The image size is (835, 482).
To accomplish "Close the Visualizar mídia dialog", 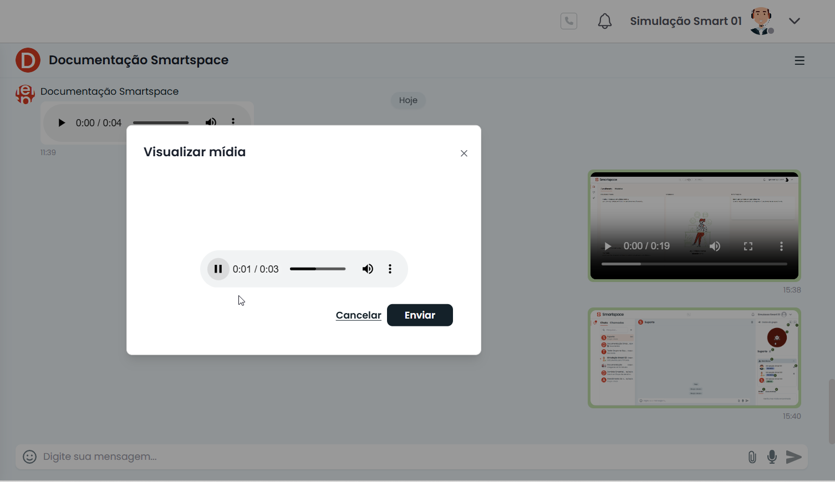I will (464, 153).
